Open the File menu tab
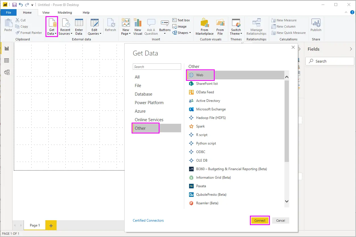This screenshot has width=356, height=237. click(x=9, y=13)
